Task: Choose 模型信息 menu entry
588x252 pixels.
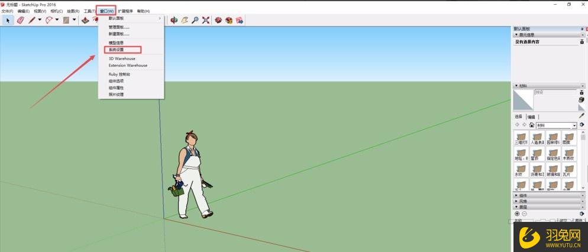Action: tap(131, 43)
